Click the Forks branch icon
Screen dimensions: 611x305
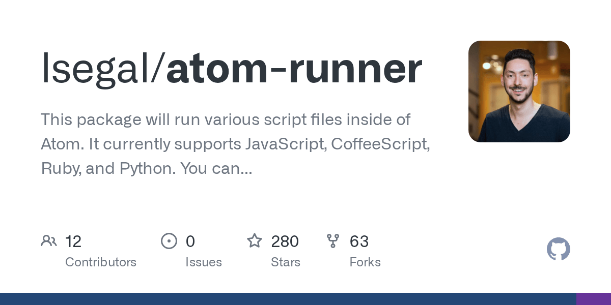point(333,241)
